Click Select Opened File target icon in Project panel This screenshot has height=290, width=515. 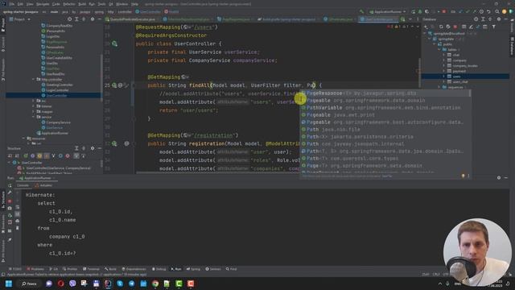[69, 19]
